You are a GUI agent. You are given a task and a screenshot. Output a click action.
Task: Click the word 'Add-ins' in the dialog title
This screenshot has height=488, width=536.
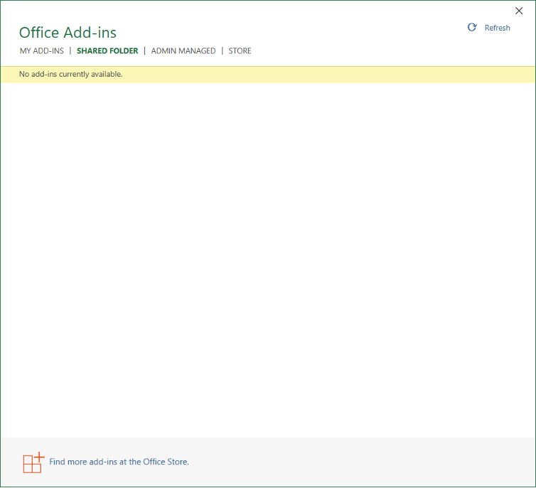(90, 33)
